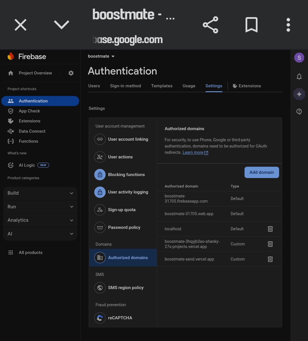
Task: Click the Type column header
Action: pos(235,186)
